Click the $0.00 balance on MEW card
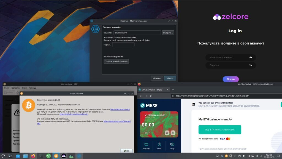Image resolution: width=282 pixels, height=159 pixels. click(148, 125)
